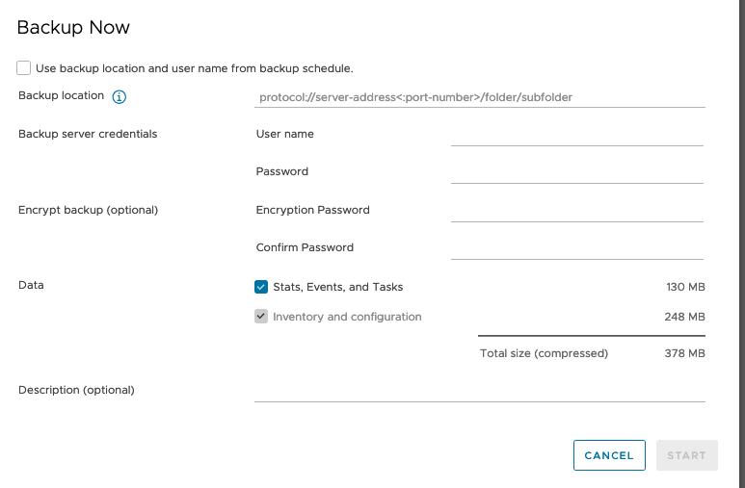
Task: Uncheck Stats, Events, and Tasks checkbox
Action: 261,287
